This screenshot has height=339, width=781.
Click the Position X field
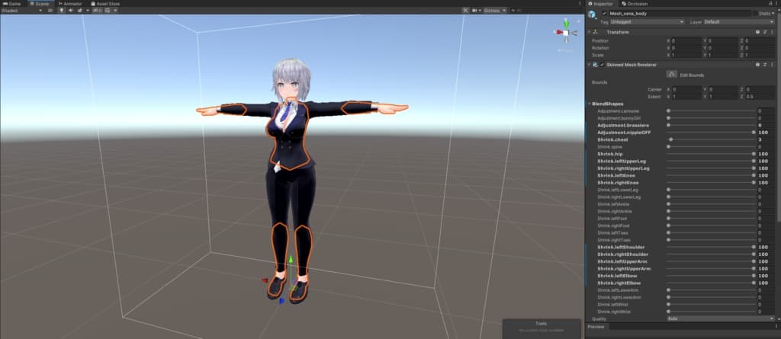[x=686, y=41]
